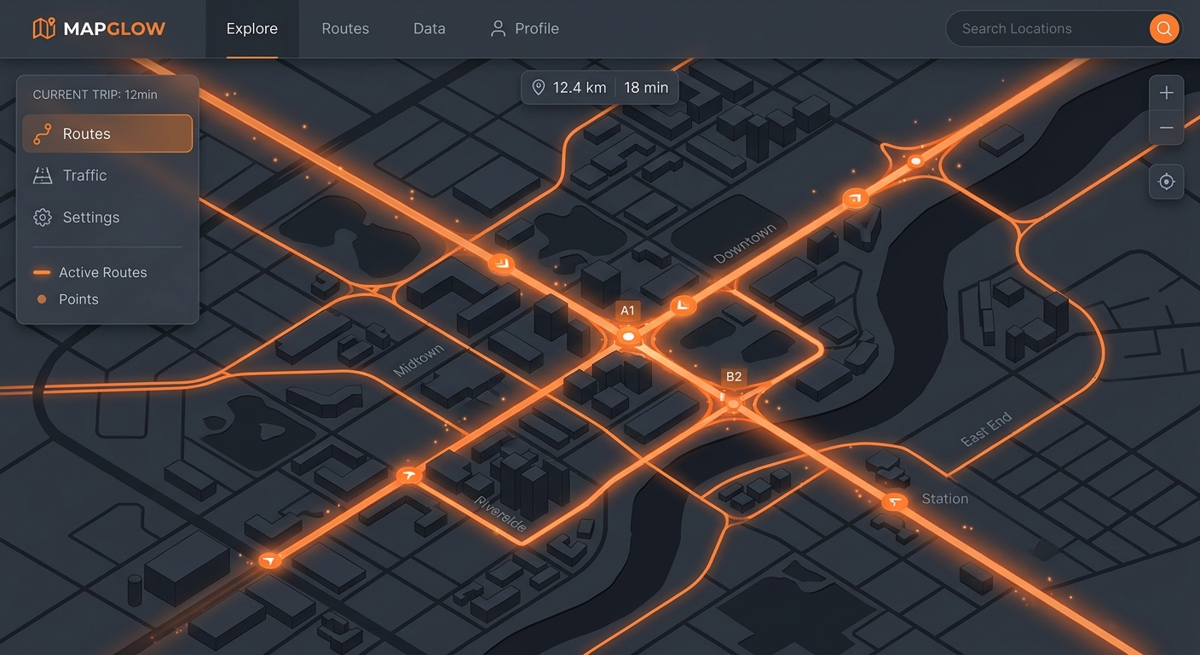Open the Explore tab
The height and width of the screenshot is (655, 1200).
(252, 29)
